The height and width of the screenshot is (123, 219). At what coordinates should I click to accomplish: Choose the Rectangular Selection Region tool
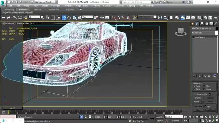[x=53, y=18]
